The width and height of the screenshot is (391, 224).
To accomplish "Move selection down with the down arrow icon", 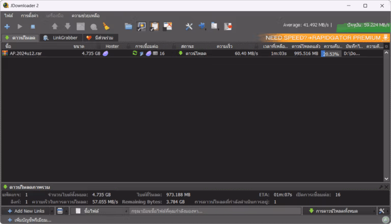I will click(x=68, y=26).
